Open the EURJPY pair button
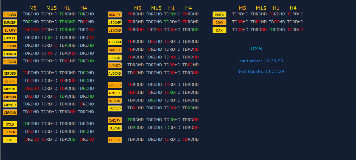Screen dimensions: 356x160 pos(10,30)
